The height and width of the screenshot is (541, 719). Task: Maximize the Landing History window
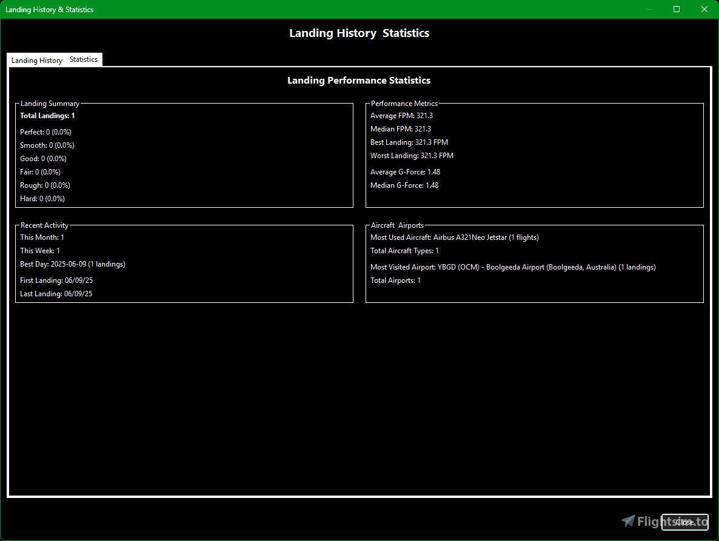click(677, 9)
